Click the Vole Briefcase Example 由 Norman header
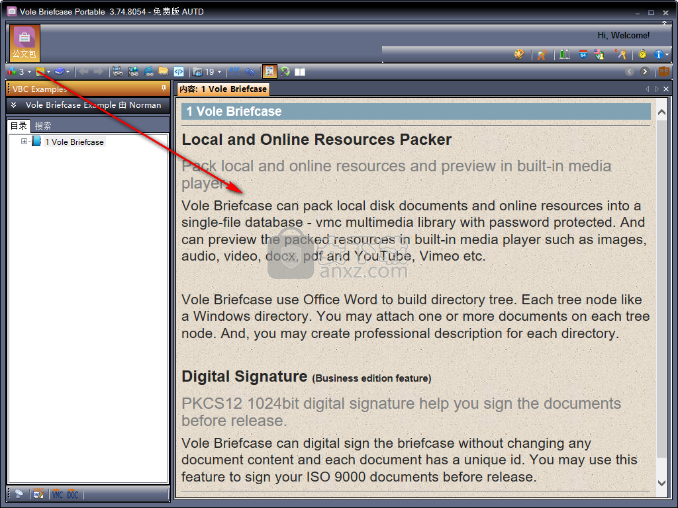The width and height of the screenshot is (678, 508). point(93,105)
